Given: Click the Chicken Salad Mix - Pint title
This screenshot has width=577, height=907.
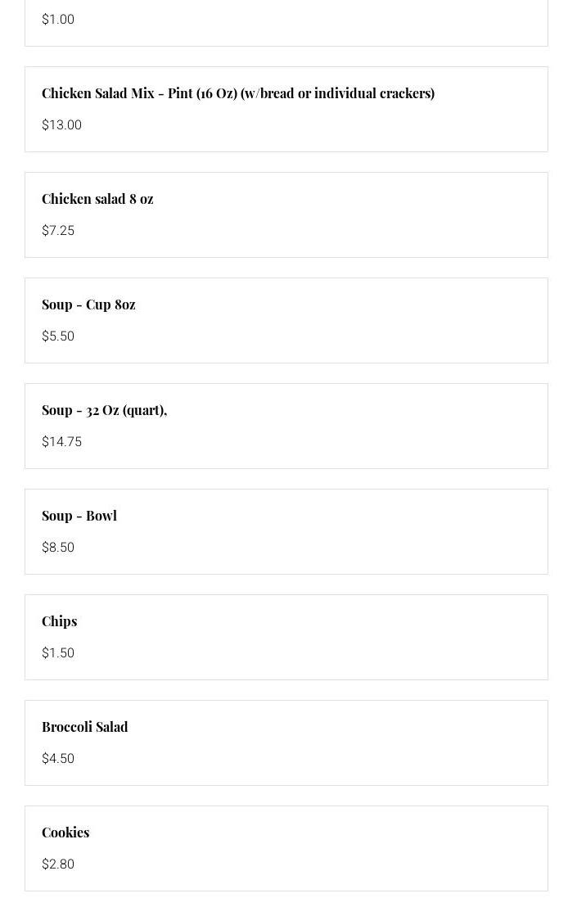Looking at the screenshot, I should [x=237, y=93].
